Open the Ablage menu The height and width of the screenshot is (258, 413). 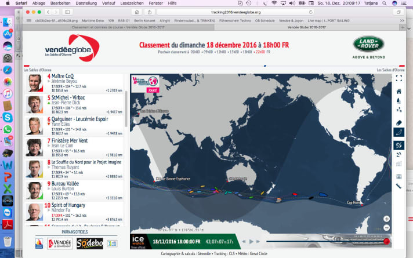coord(39,3)
